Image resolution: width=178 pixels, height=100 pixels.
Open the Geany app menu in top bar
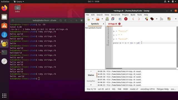coord(19,2)
